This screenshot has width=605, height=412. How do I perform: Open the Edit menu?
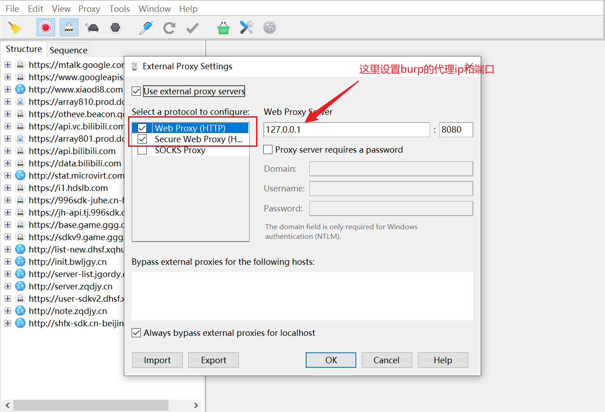pos(36,9)
